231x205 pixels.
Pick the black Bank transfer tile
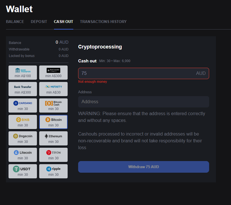point(53,73)
